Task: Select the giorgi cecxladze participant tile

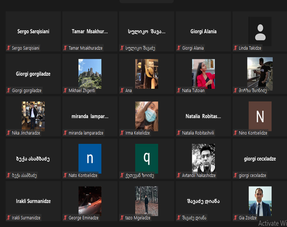Action: click(260, 159)
